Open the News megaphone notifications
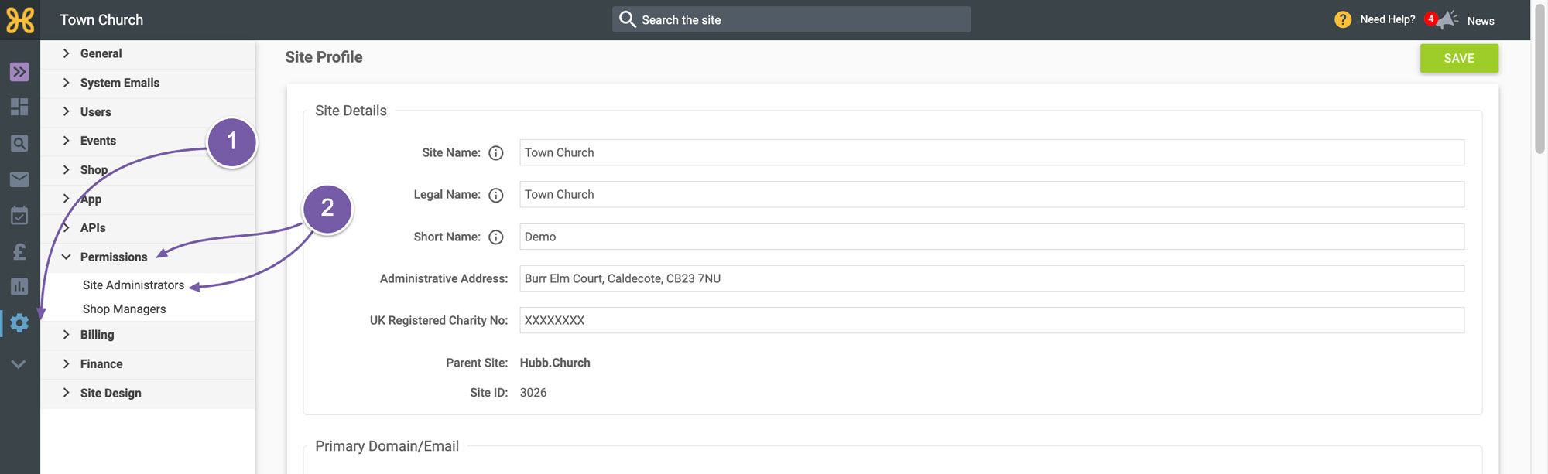Viewport: 1548px width, 474px height. [1444, 19]
